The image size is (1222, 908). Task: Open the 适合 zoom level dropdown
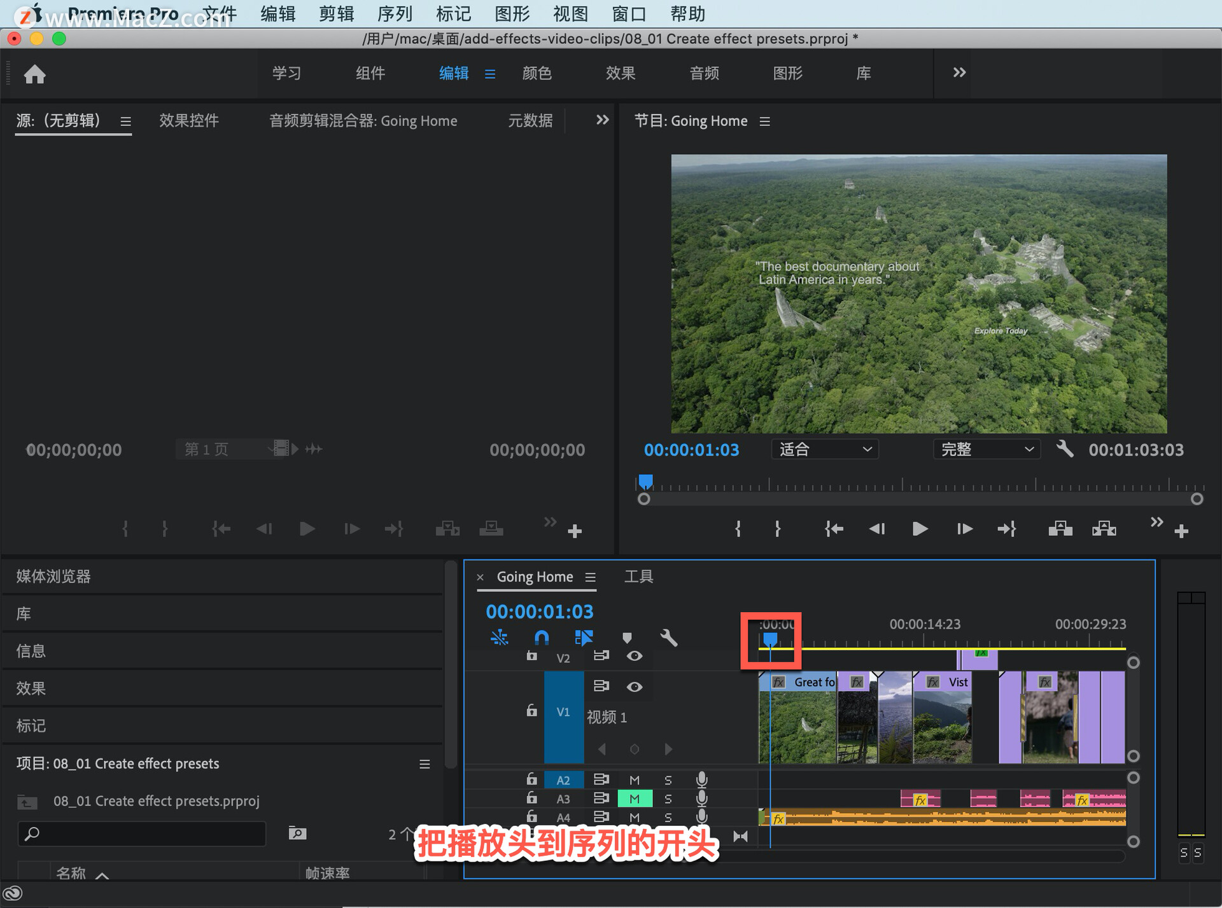tap(825, 449)
